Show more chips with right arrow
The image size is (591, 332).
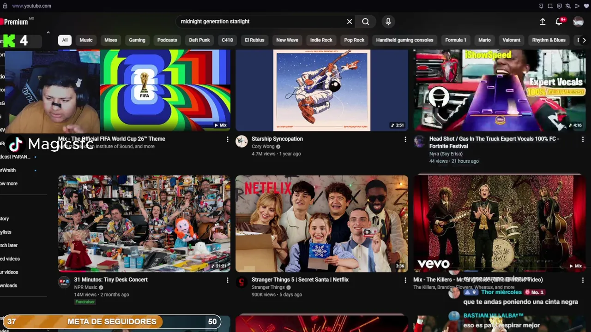point(584,40)
